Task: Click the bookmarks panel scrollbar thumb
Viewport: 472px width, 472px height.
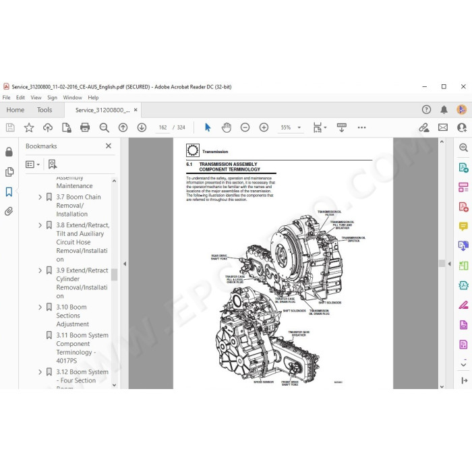Action: pyautogui.click(x=114, y=274)
